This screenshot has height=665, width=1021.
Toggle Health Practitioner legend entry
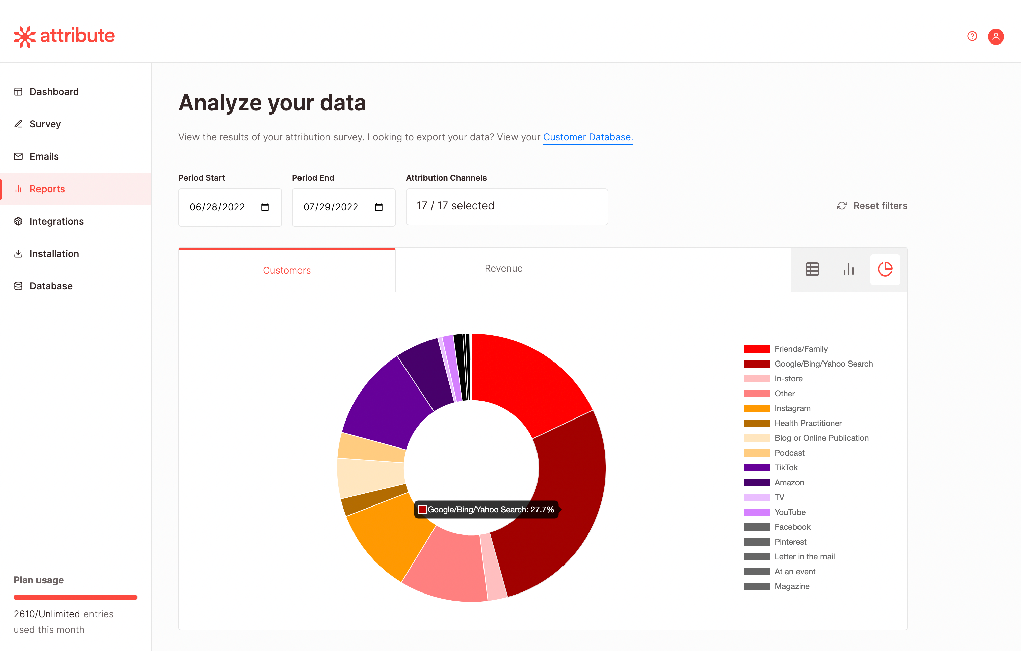(x=793, y=423)
